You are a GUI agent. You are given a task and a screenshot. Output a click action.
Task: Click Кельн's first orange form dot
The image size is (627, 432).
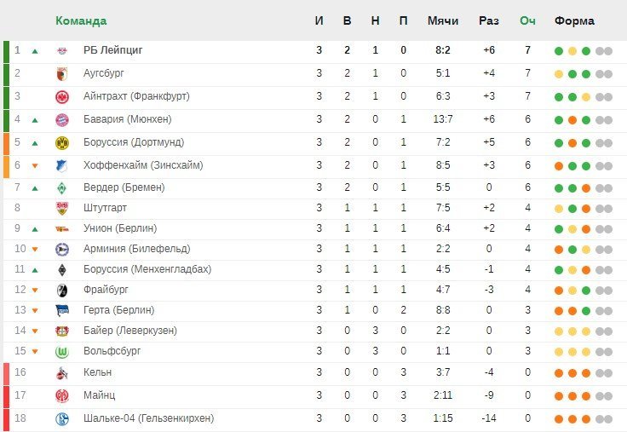coord(559,373)
